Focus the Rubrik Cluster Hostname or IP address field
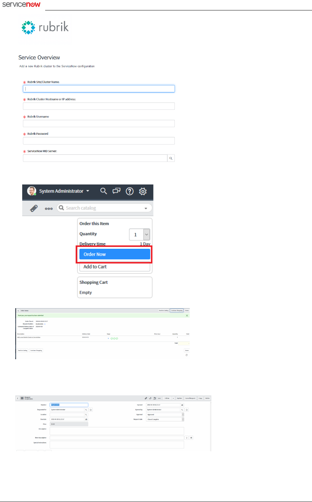 click(99, 106)
